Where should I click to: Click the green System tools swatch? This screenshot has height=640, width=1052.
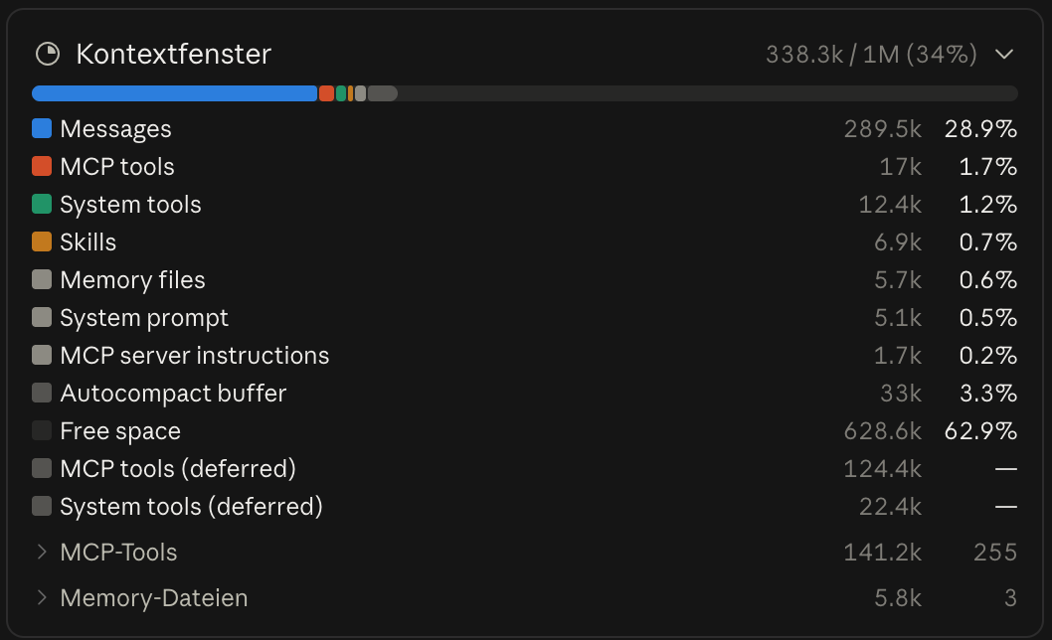[x=42, y=204]
